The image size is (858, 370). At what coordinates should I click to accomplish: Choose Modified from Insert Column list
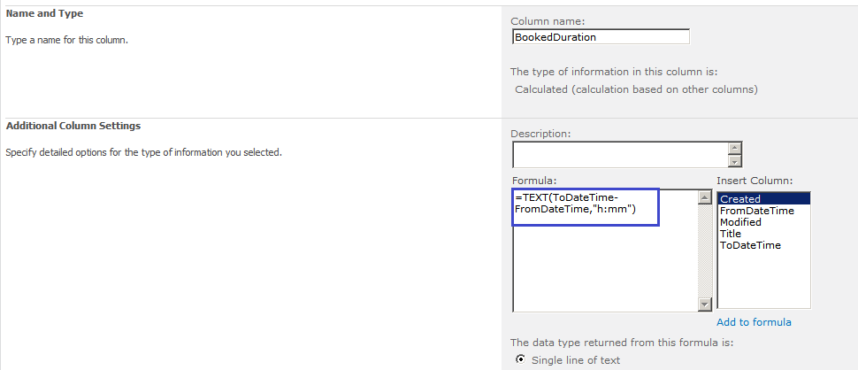point(740,222)
